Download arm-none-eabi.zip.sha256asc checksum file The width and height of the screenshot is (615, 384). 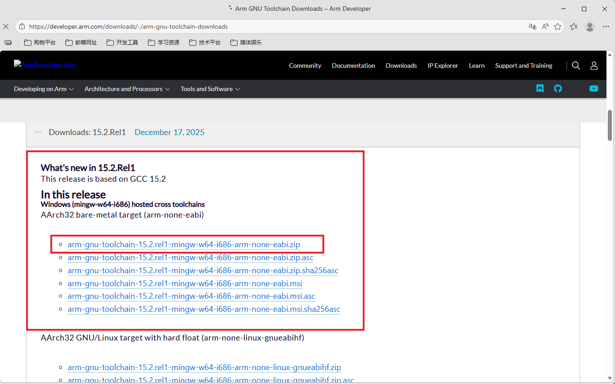[203, 271]
